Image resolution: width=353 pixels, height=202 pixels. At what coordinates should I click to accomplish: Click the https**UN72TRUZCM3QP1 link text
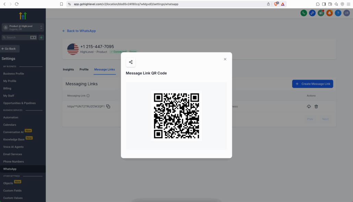pos(86,107)
